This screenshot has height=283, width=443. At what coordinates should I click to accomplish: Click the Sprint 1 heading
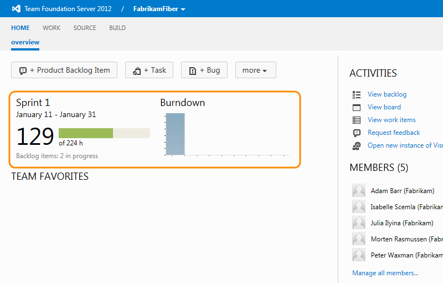pos(33,103)
